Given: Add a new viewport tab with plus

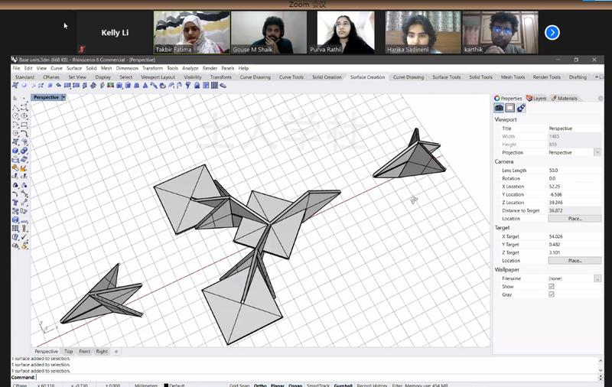Looking at the screenshot, I should click(x=116, y=351).
